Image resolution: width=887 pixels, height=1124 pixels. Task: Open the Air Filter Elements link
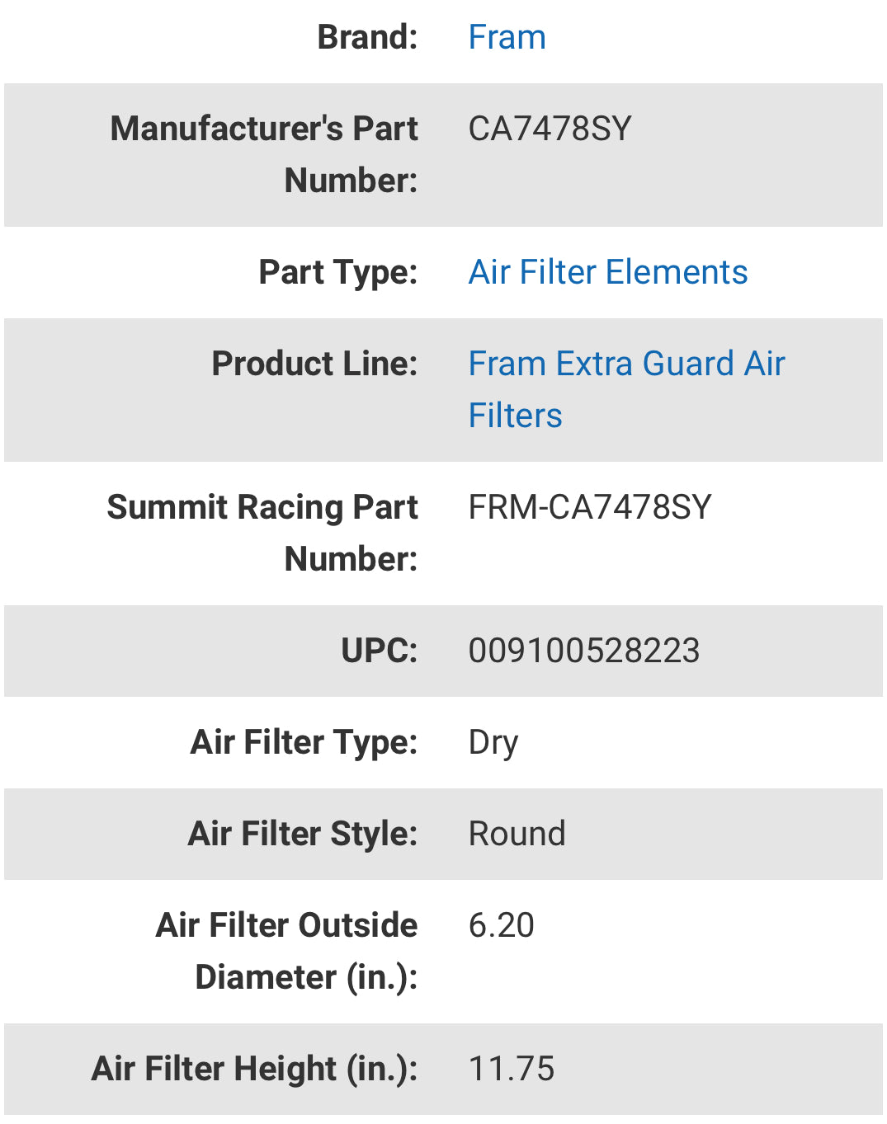tap(608, 272)
